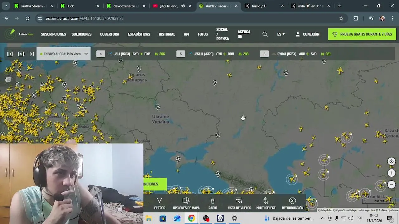Open Historial menu

click(x=167, y=34)
